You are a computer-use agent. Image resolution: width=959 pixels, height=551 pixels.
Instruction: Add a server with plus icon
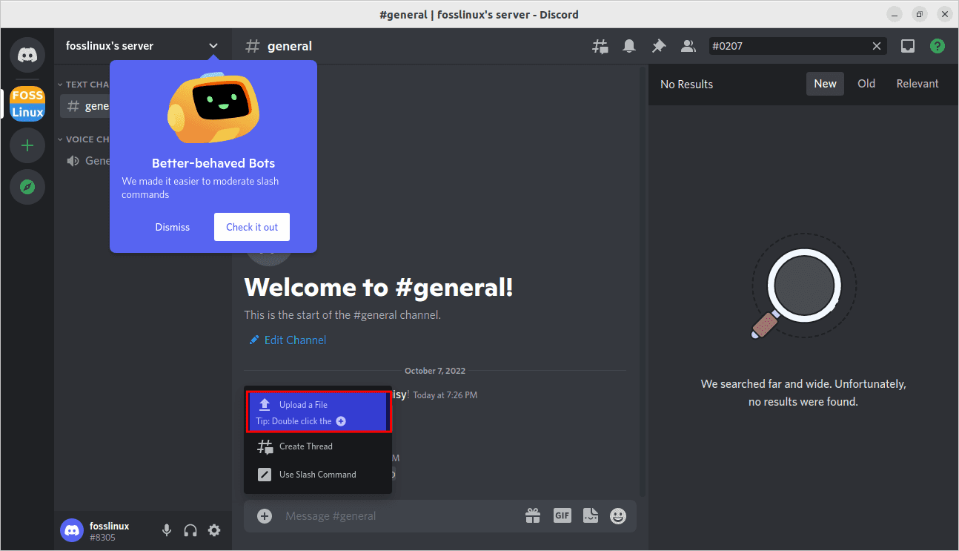(x=27, y=145)
